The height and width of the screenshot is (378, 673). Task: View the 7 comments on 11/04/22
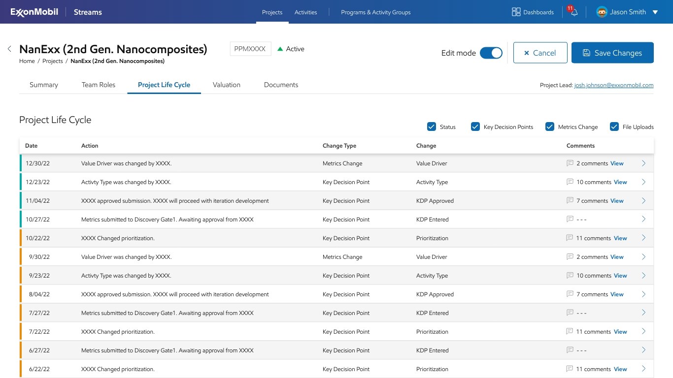[617, 201]
